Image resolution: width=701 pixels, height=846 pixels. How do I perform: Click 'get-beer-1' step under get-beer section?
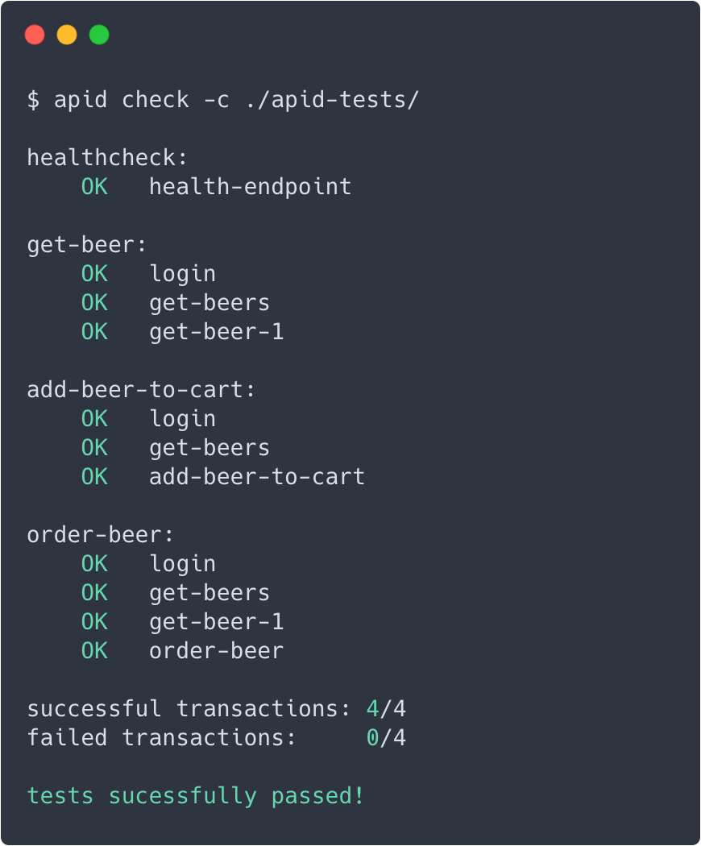216,332
